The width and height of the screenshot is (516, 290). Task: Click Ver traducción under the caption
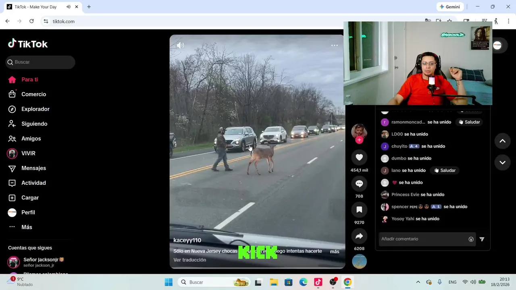point(189,260)
